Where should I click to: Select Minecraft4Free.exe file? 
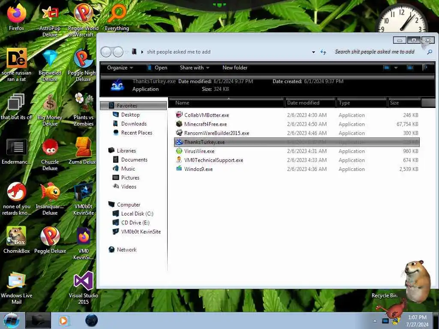click(297, 124)
